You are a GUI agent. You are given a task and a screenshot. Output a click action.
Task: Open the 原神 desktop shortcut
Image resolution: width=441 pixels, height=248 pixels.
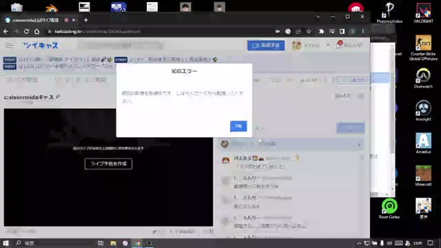423,209
